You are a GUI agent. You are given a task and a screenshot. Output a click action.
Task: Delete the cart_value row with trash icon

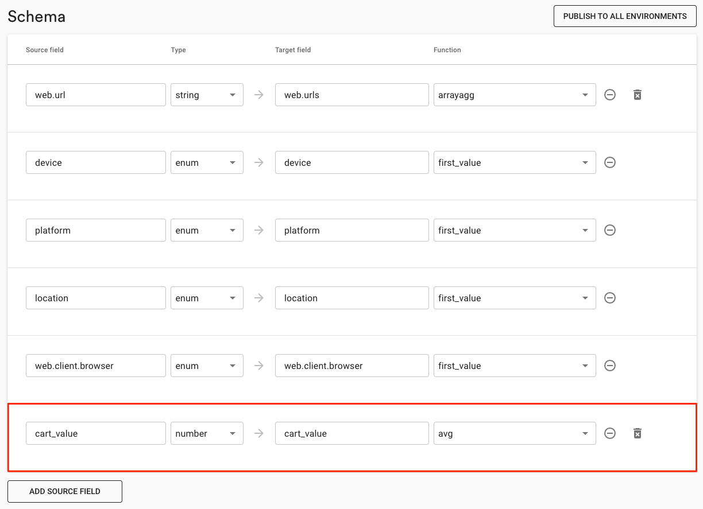click(637, 433)
